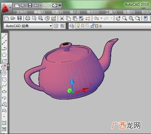
Task: Select the Construction Line tool
Action: pos(4,42)
